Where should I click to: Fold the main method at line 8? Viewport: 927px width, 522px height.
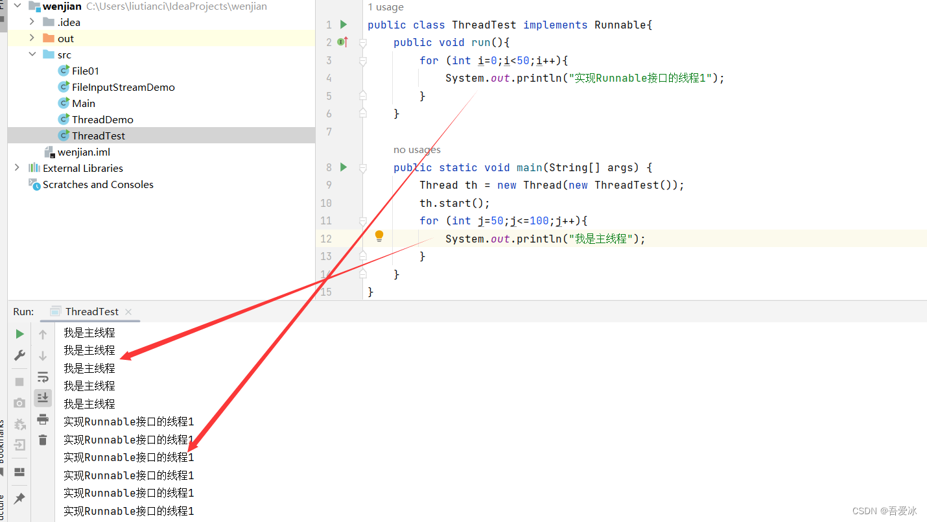(363, 168)
